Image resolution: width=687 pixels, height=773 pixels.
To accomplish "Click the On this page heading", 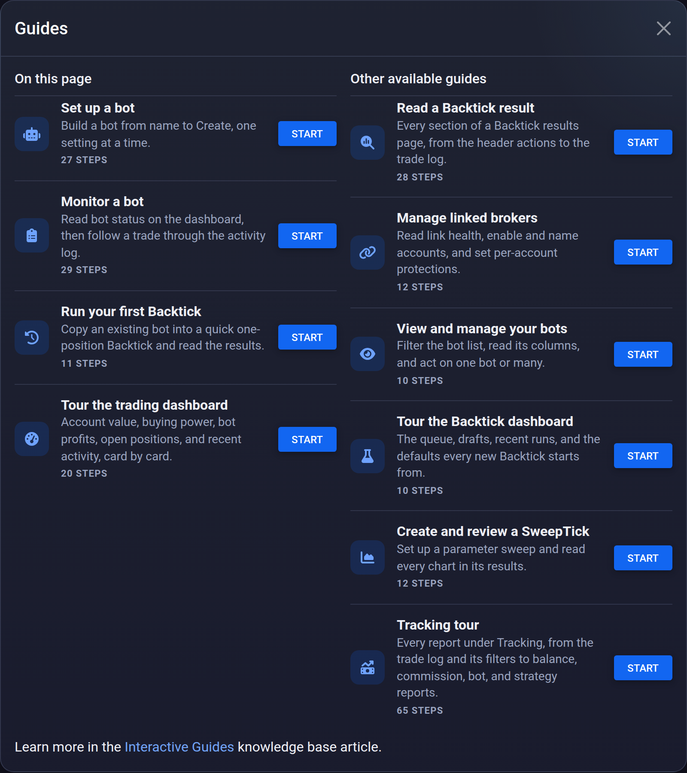I will pos(53,79).
